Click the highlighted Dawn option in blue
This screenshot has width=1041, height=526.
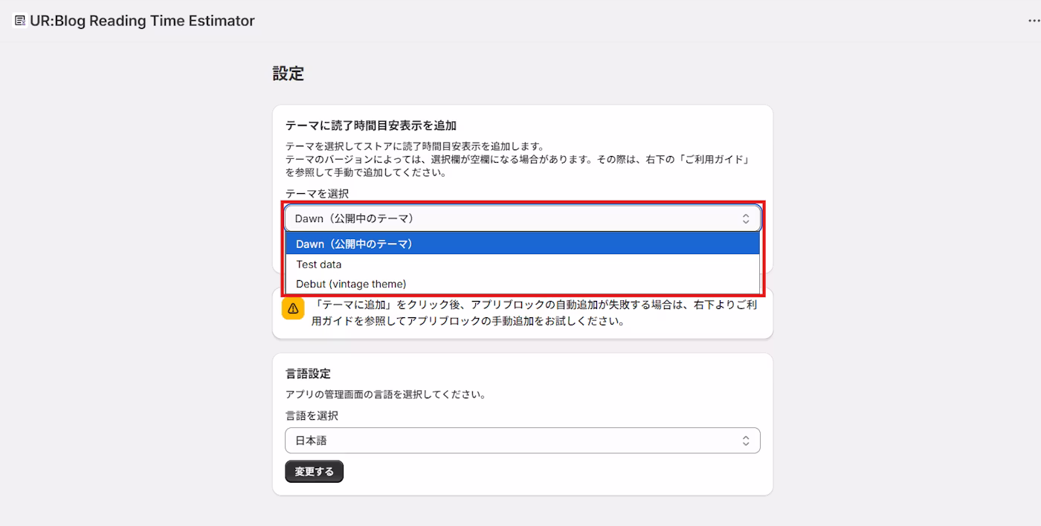click(x=355, y=244)
